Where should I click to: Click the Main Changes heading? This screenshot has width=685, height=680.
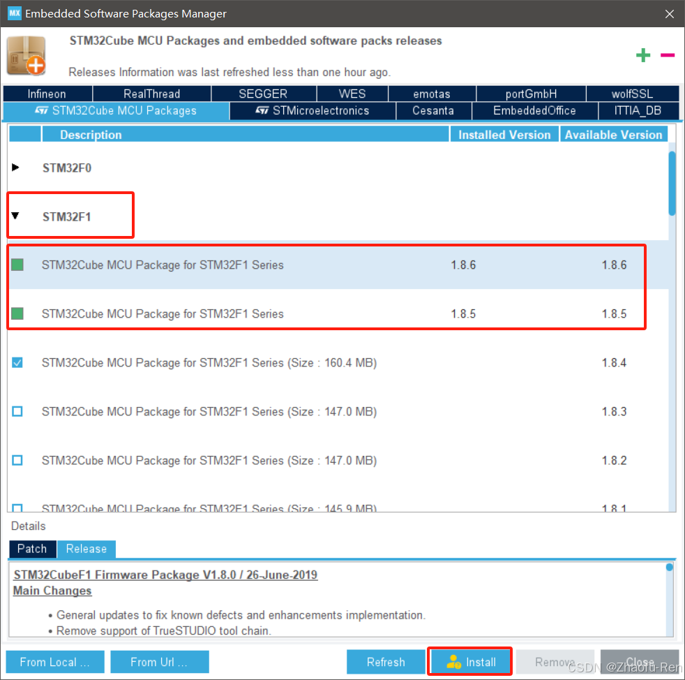52,591
